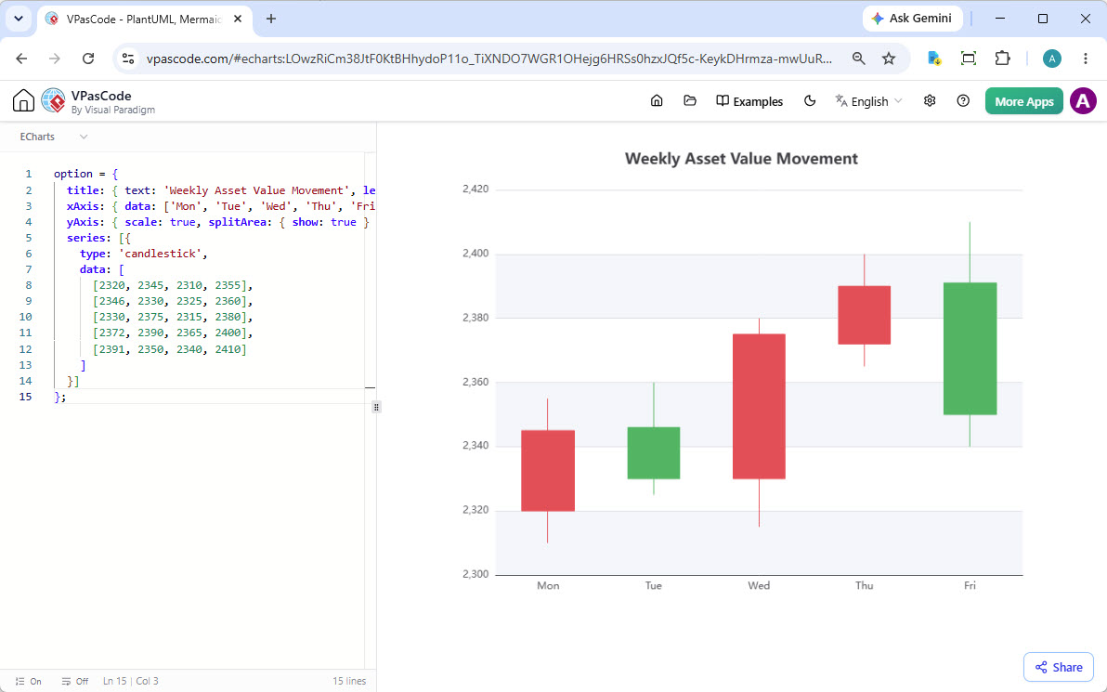Click the panel splitter handle
The width and height of the screenshot is (1107, 692).
coord(376,407)
